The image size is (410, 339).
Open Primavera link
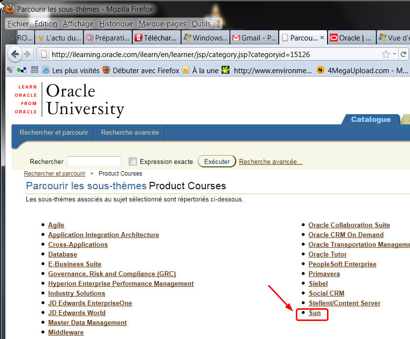point(324,274)
